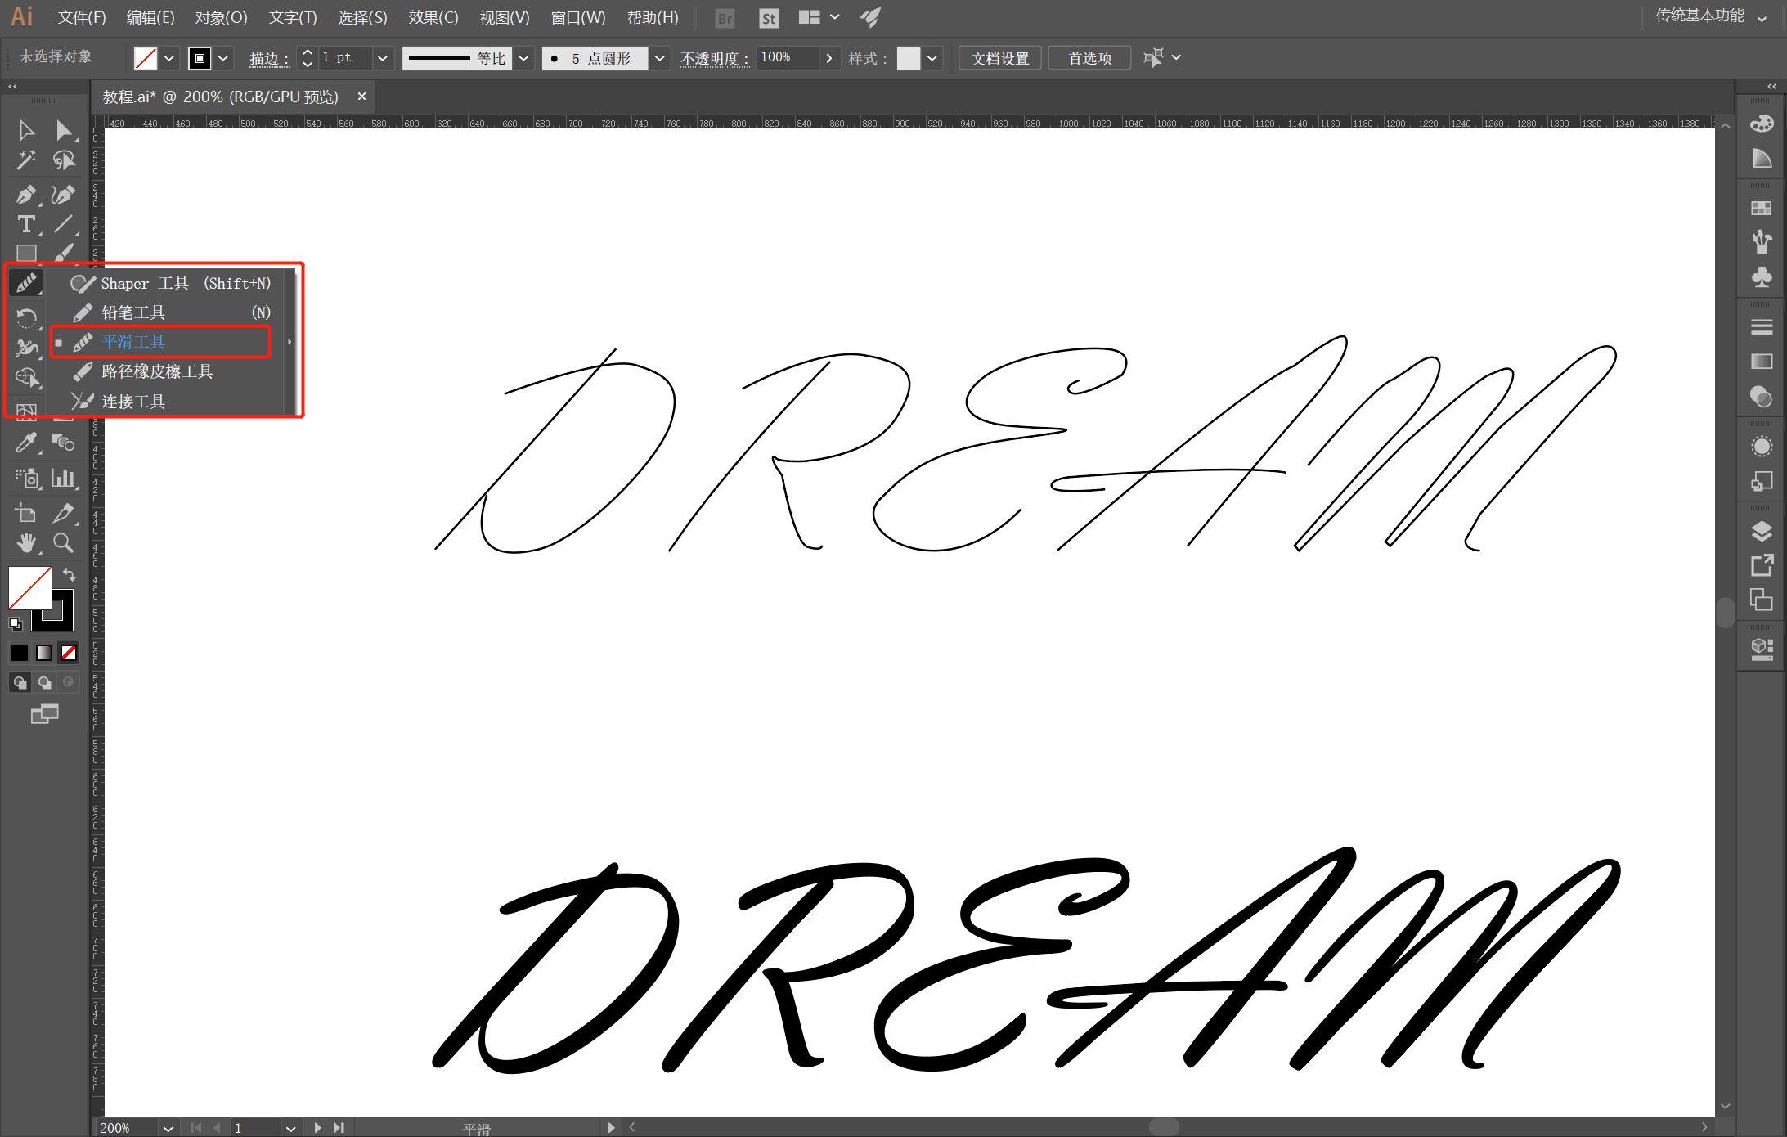The image size is (1787, 1137).
Task: Open the 不透明度 percentage dropdown
Action: (x=829, y=57)
